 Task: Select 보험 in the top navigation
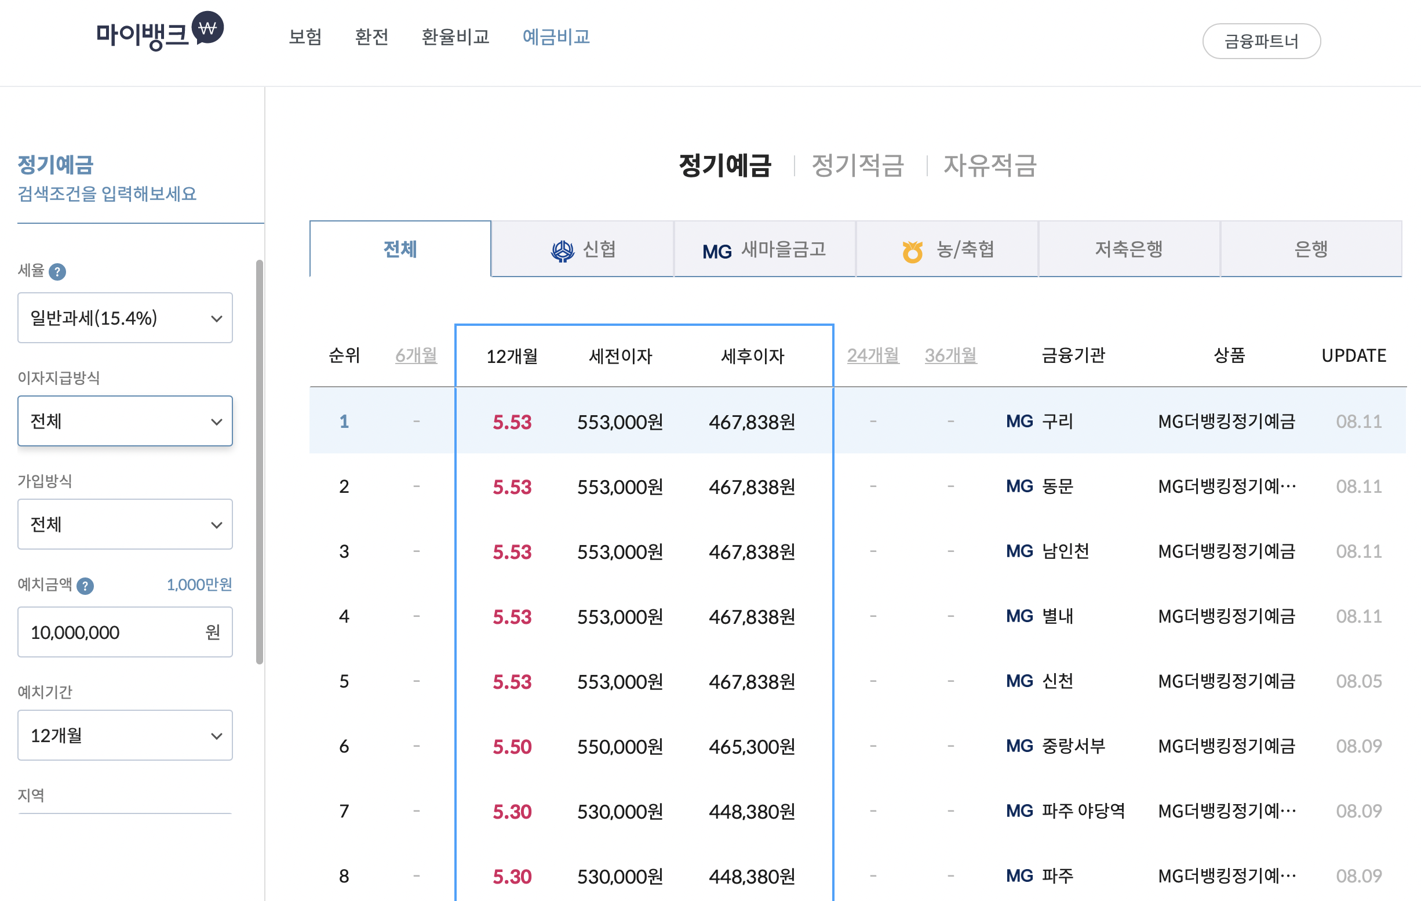[x=304, y=37]
